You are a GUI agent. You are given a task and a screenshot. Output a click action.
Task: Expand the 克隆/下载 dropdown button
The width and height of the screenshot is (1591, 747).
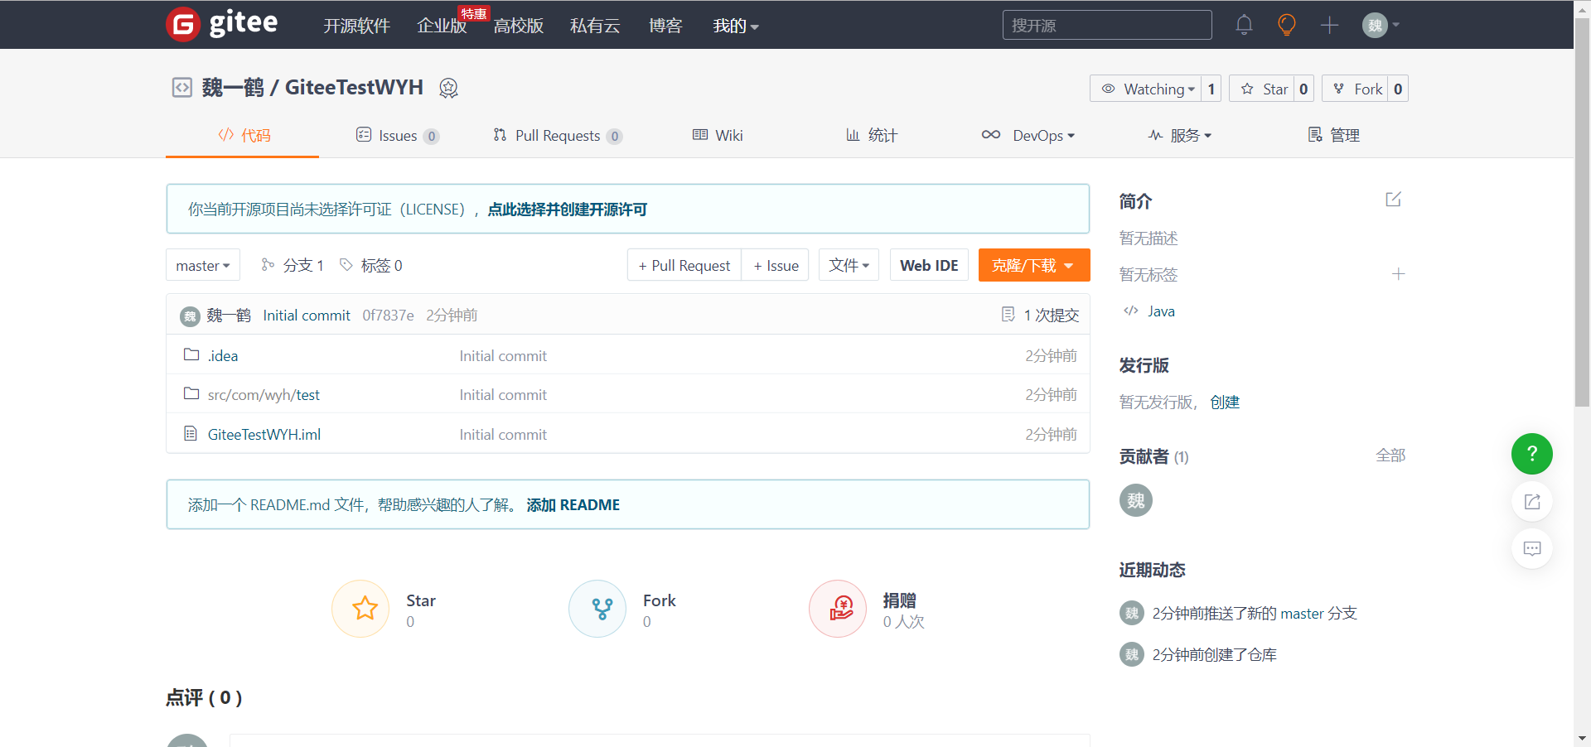(x=1033, y=265)
